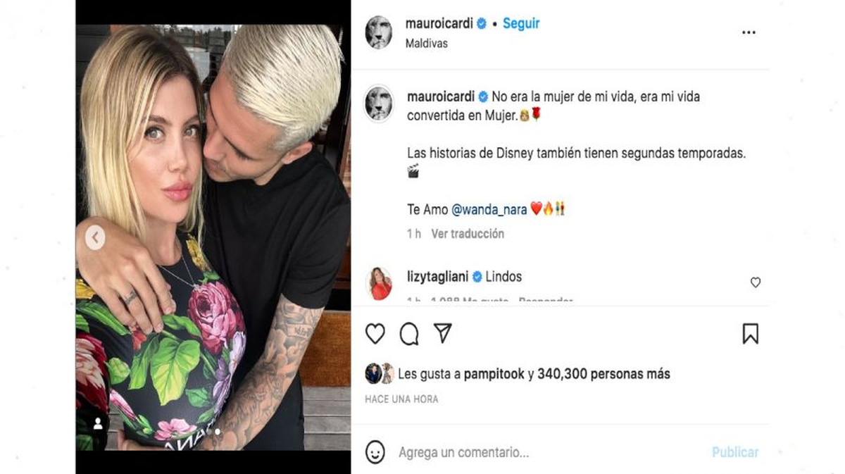Open pampitook profile from likes
This screenshot has height=474, width=845.
click(494, 374)
